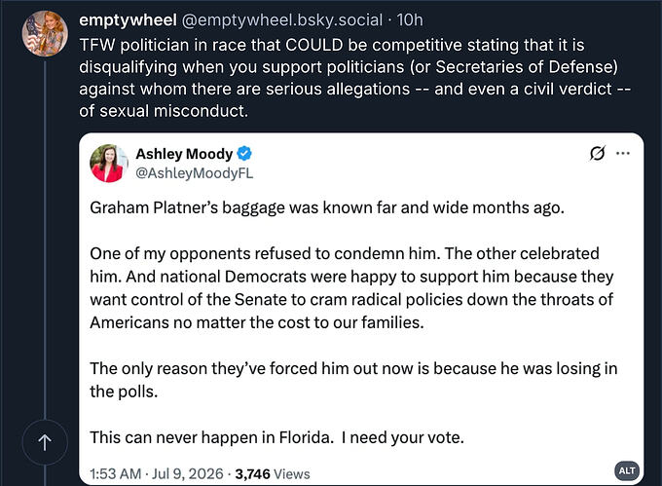The height and width of the screenshot is (486, 662).
Task: Click the blue verified badge
Action: [244, 153]
